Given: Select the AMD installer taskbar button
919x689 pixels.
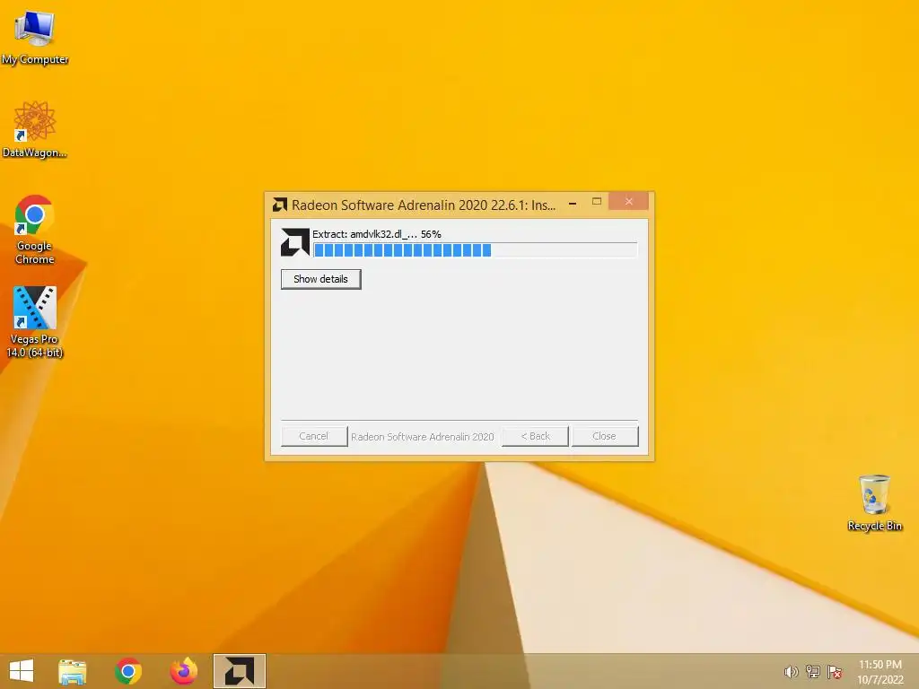Looking at the screenshot, I should pos(239,671).
